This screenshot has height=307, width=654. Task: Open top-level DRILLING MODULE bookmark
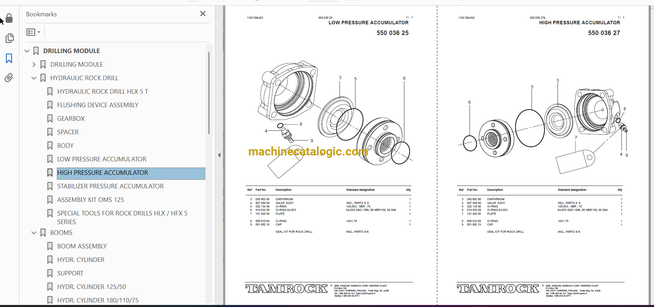click(x=71, y=51)
